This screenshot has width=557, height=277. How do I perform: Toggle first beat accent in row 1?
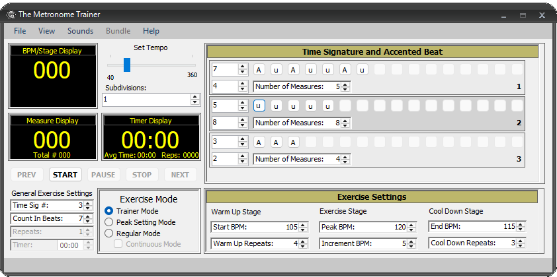(259, 70)
